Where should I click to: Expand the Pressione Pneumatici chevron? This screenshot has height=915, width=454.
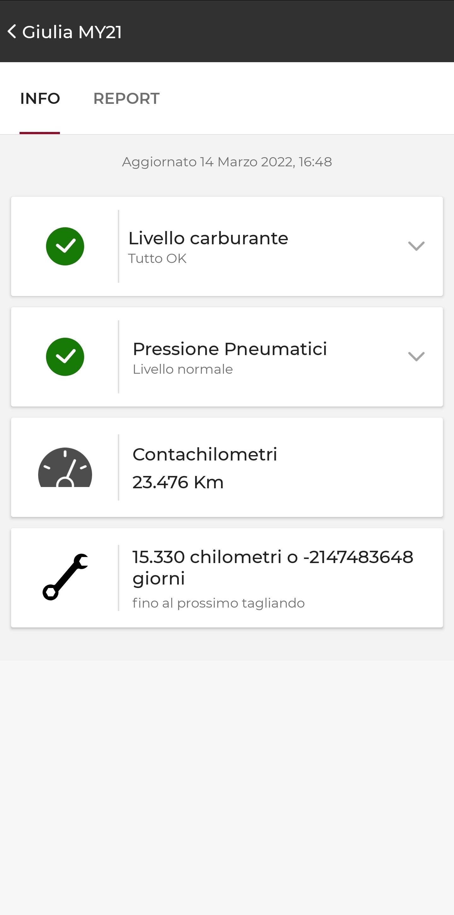pyautogui.click(x=416, y=356)
